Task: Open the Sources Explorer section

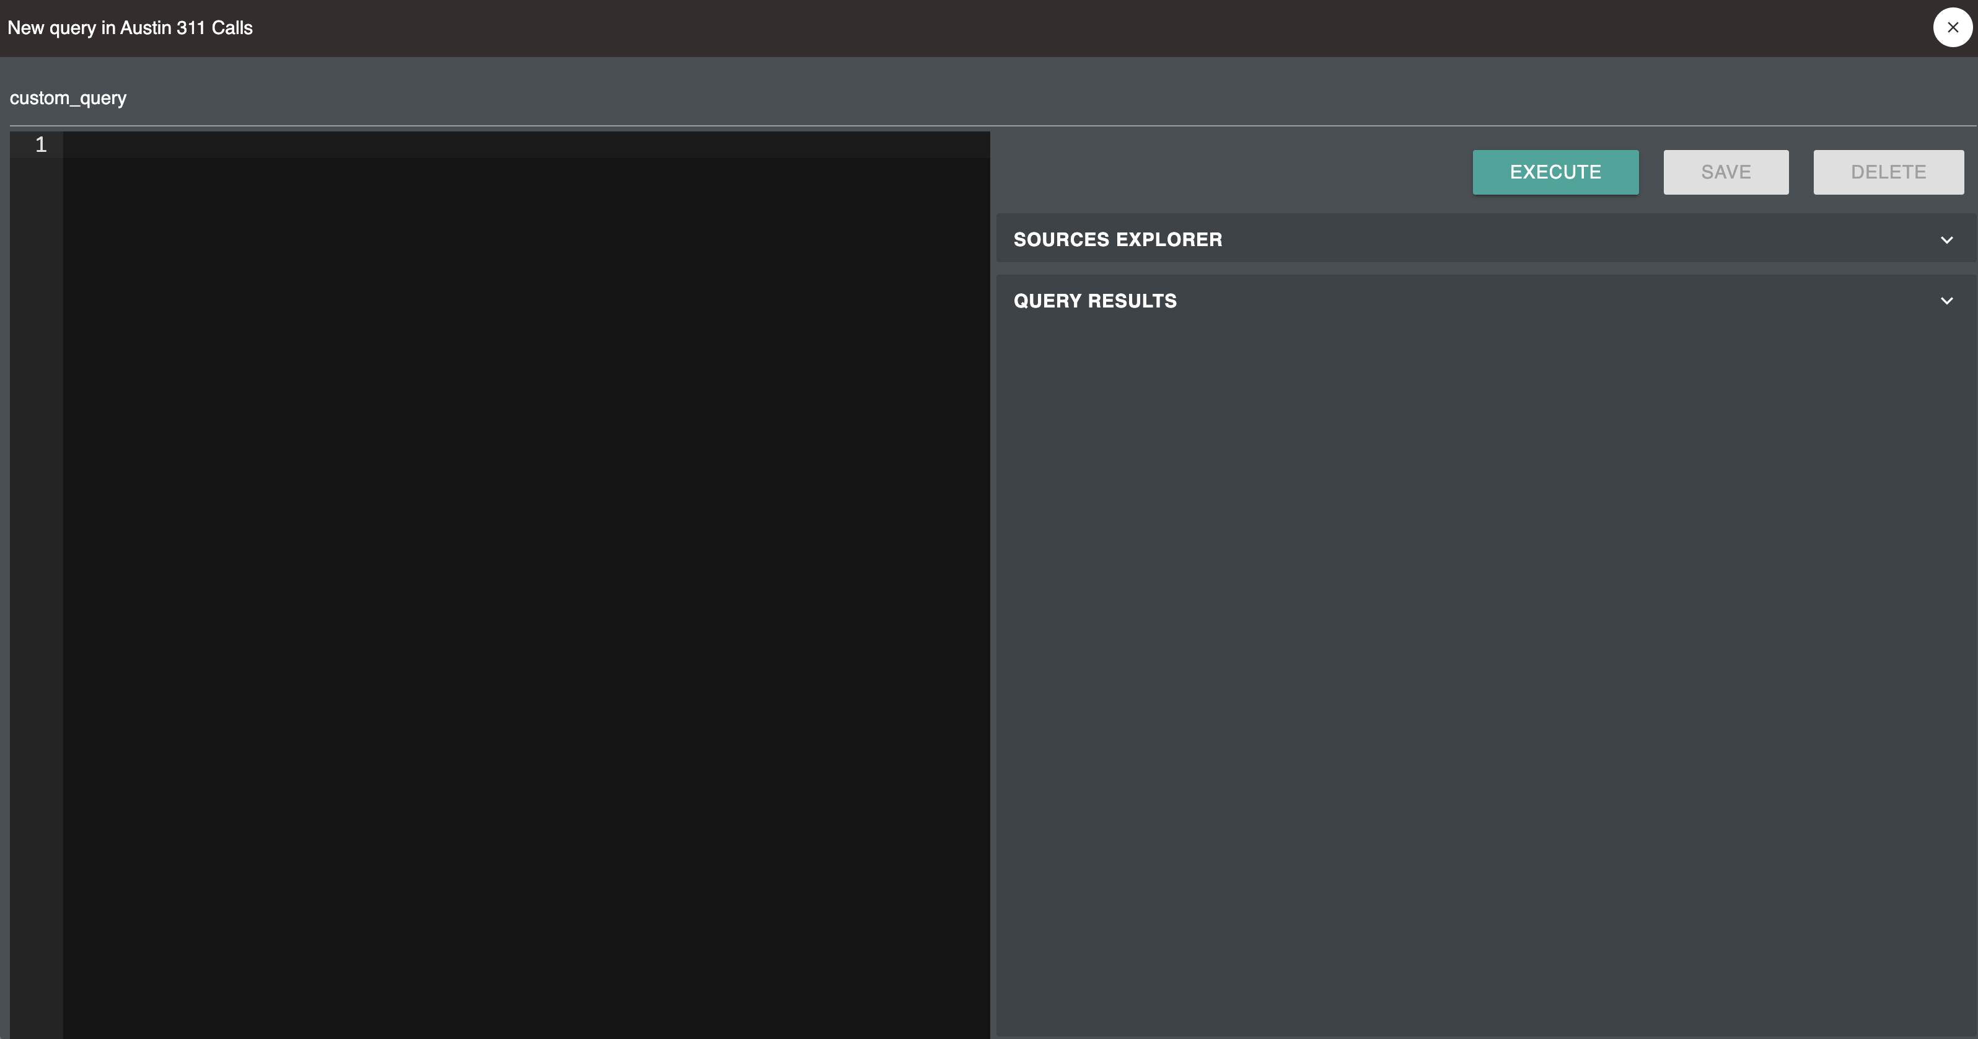Action: point(1118,239)
